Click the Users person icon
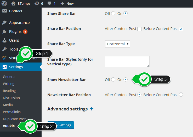Image resolution: width=193 pixels, height=137 pixels. tap(4, 40)
